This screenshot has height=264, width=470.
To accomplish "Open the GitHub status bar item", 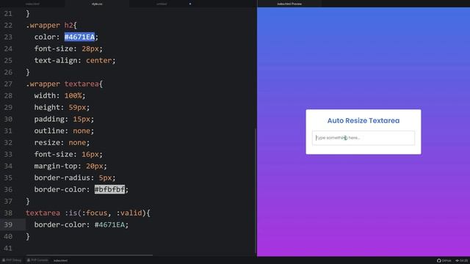I will pyautogui.click(x=444, y=260).
